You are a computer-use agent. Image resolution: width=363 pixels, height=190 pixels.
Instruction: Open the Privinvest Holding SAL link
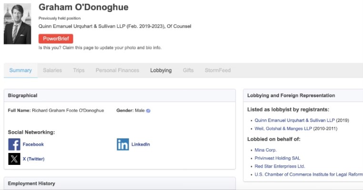(277, 158)
